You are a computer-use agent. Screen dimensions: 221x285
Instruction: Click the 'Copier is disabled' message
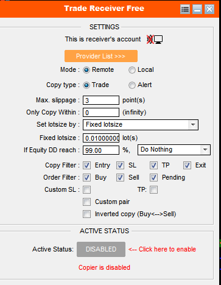104,267
